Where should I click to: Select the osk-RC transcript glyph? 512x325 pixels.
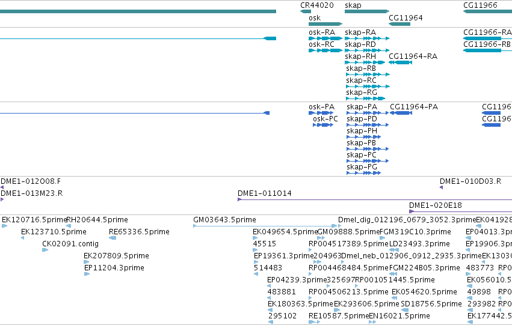pos(325,50)
